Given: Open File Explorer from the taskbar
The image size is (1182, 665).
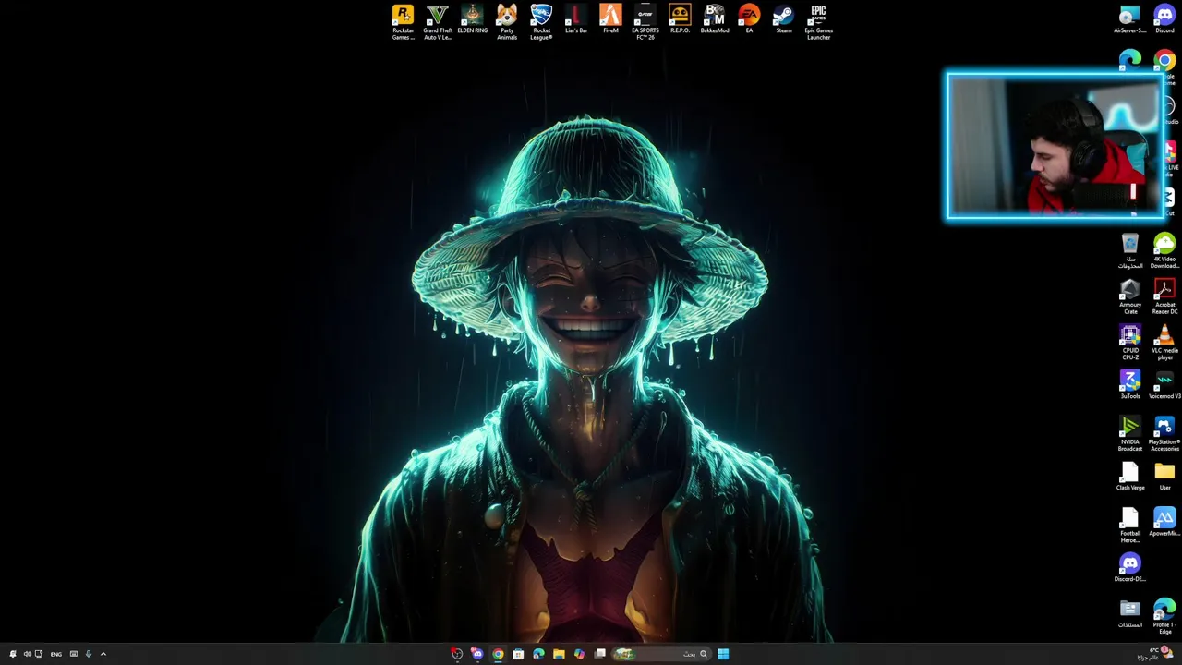Looking at the screenshot, I should pos(559,654).
